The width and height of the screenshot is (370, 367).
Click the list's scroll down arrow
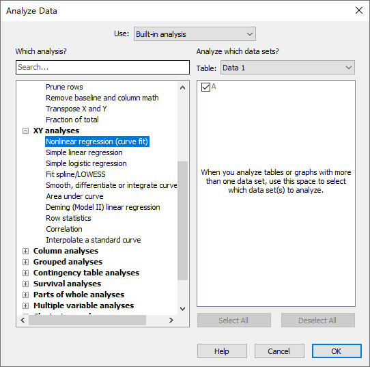point(182,309)
